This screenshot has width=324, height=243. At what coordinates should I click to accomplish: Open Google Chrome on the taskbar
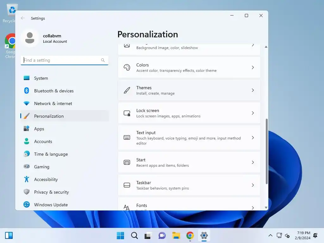(190, 235)
